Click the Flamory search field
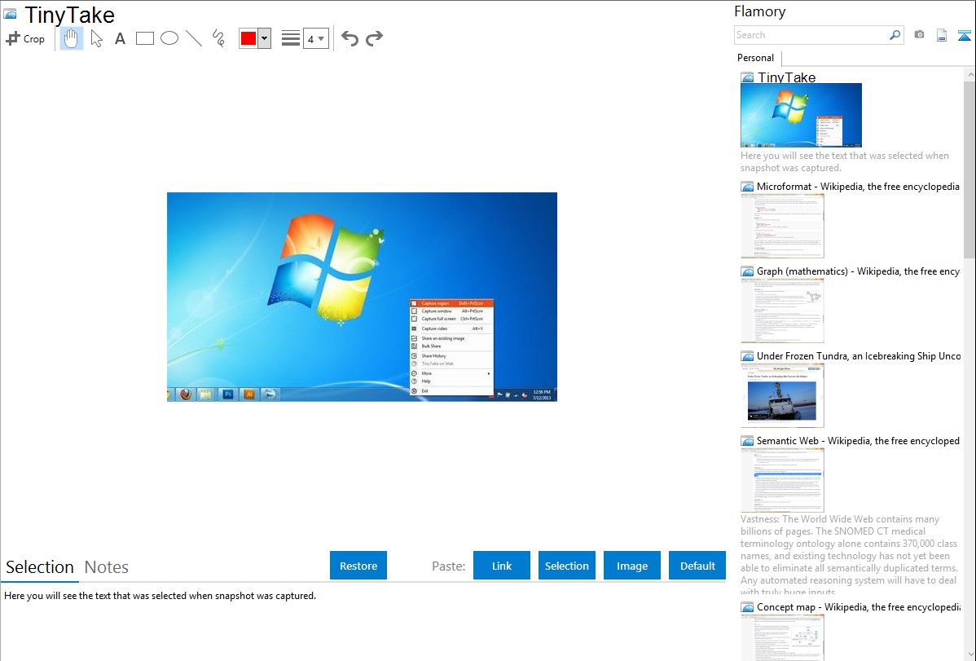This screenshot has height=661, width=976. tap(811, 35)
